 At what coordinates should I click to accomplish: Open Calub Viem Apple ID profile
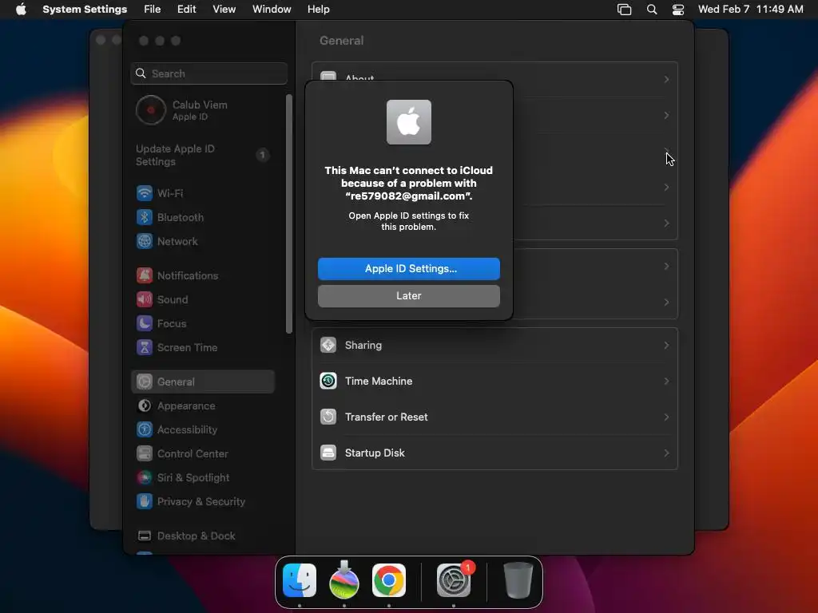(x=202, y=110)
